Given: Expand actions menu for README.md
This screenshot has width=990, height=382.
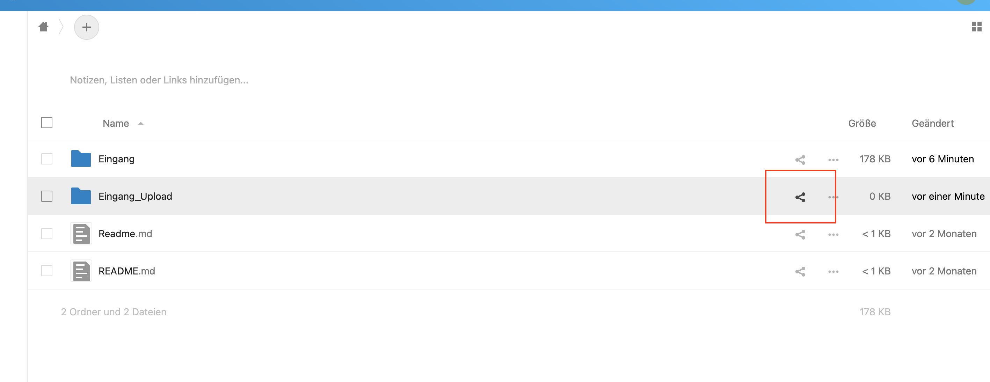Looking at the screenshot, I should click(833, 272).
